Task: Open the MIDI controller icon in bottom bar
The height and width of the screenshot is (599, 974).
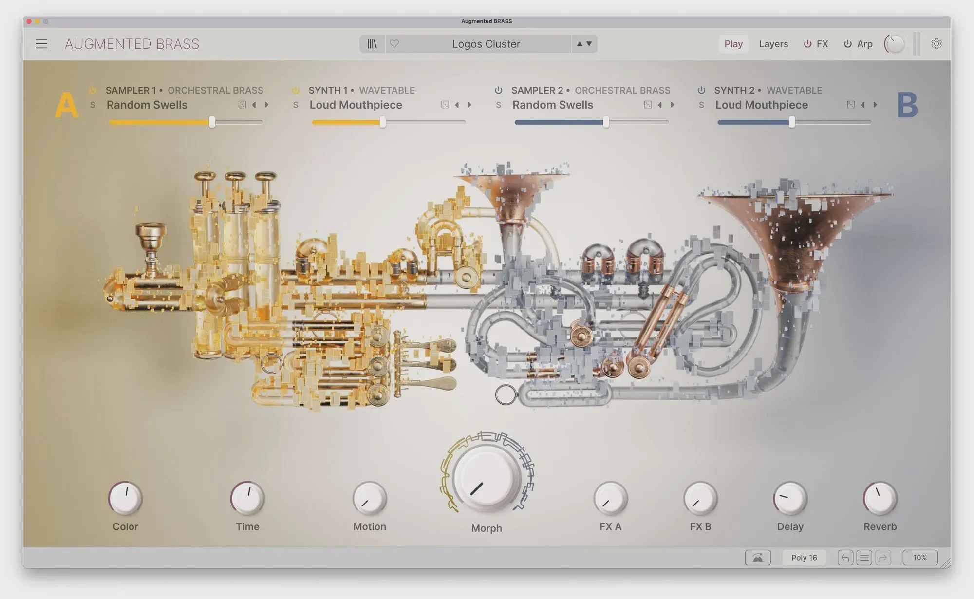Action: [x=758, y=558]
